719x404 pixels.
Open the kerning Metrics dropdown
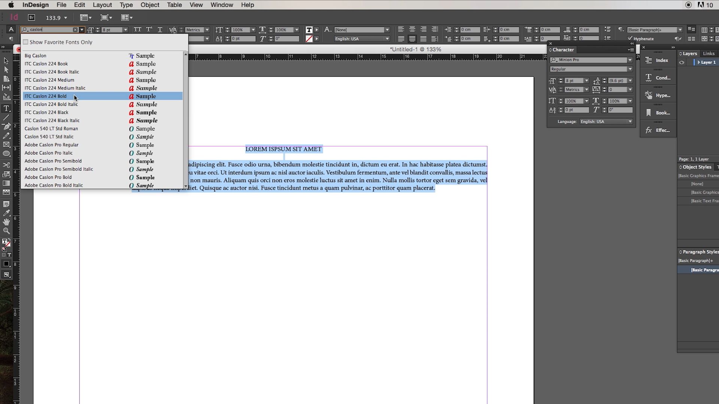click(207, 30)
